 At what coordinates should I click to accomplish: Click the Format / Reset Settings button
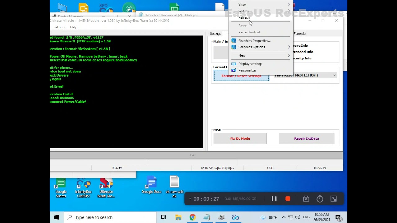pyautogui.click(x=241, y=76)
